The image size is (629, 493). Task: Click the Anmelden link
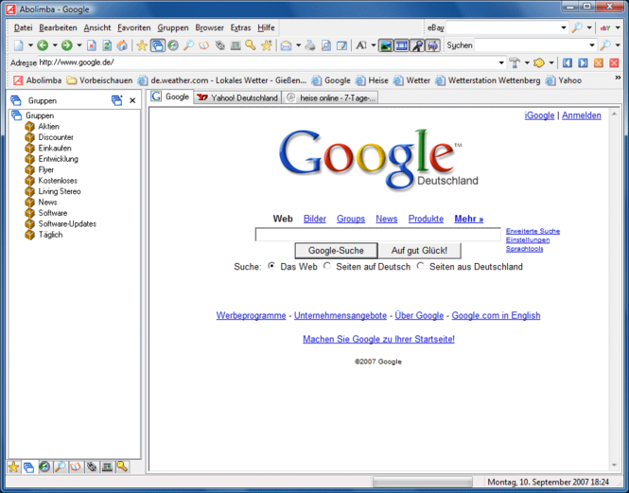[582, 115]
